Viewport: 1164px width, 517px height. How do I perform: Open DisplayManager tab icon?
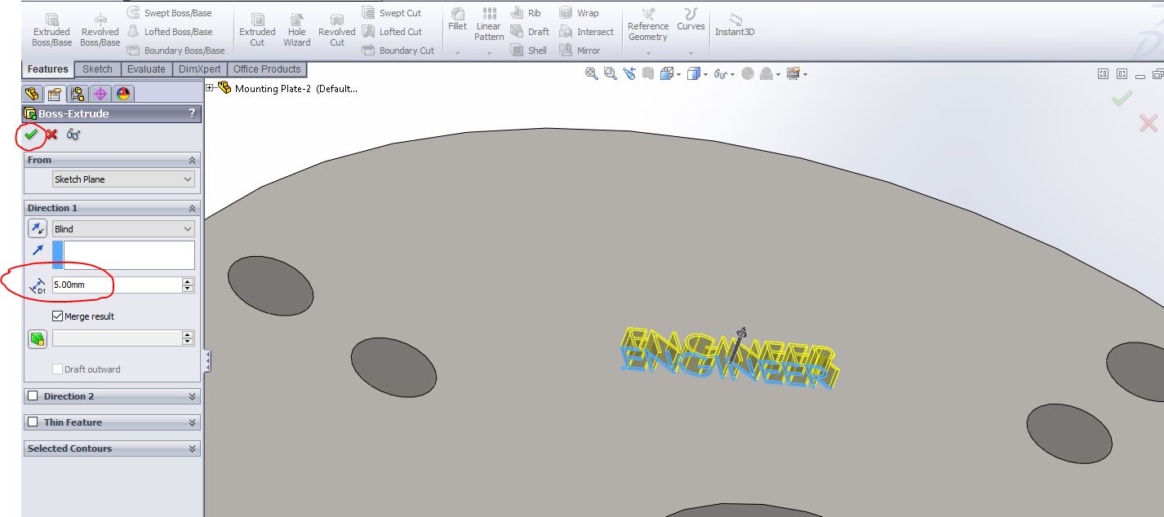click(123, 94)
